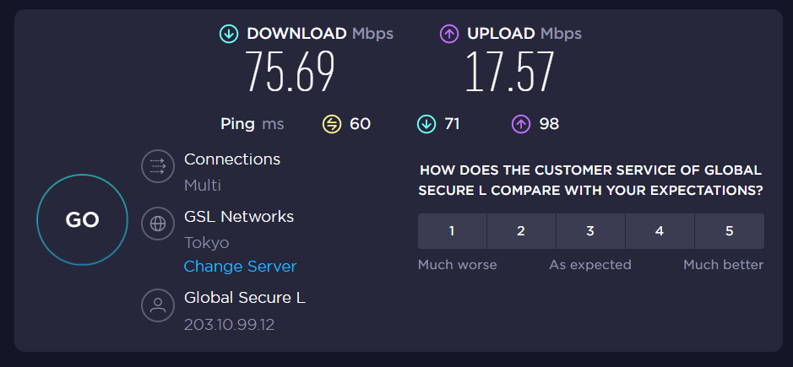793x367 pixels.
Task: Click the teal download ping icon
Action: coord(426,124)
